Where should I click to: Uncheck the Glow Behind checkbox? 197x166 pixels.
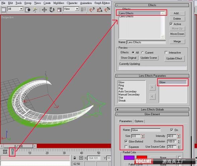click(x=126, y=141)
